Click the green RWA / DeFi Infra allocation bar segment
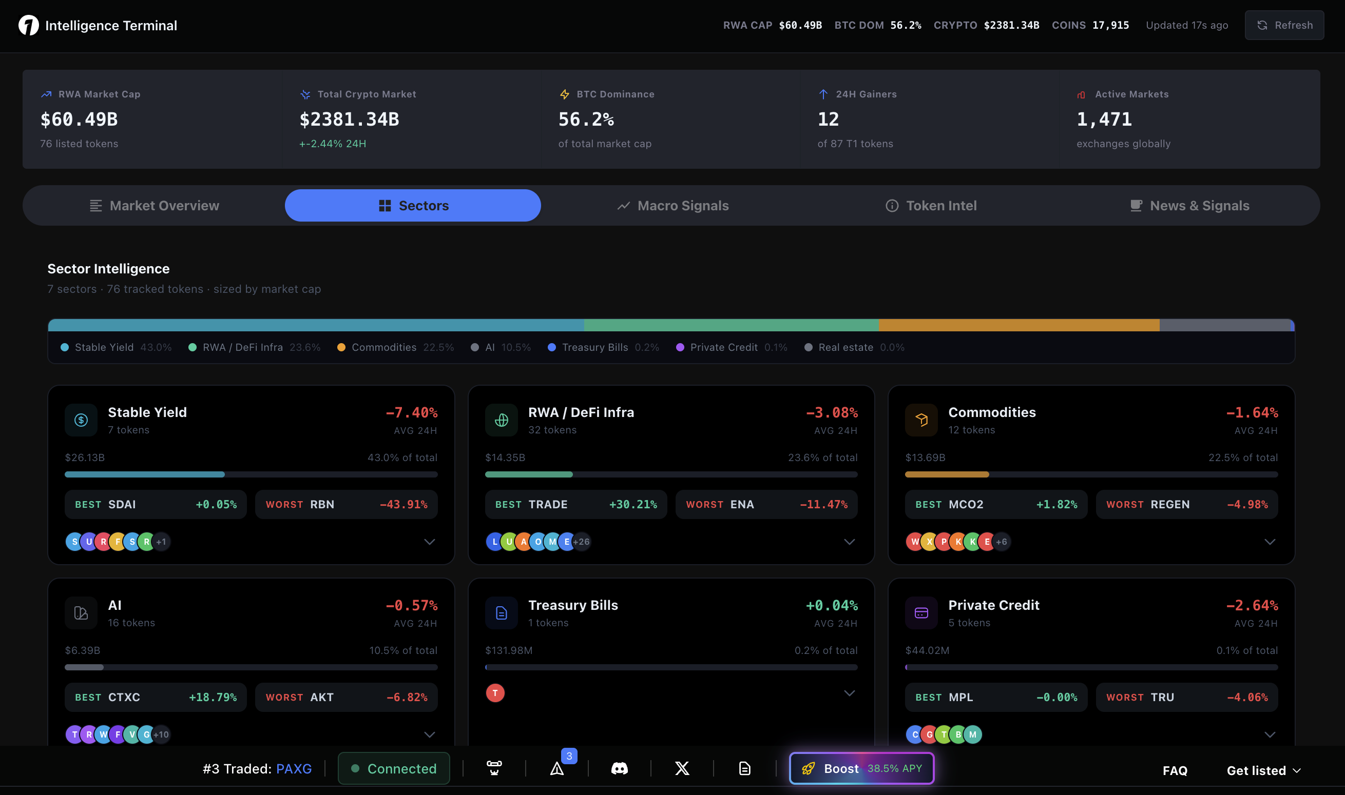 point(731,325)
